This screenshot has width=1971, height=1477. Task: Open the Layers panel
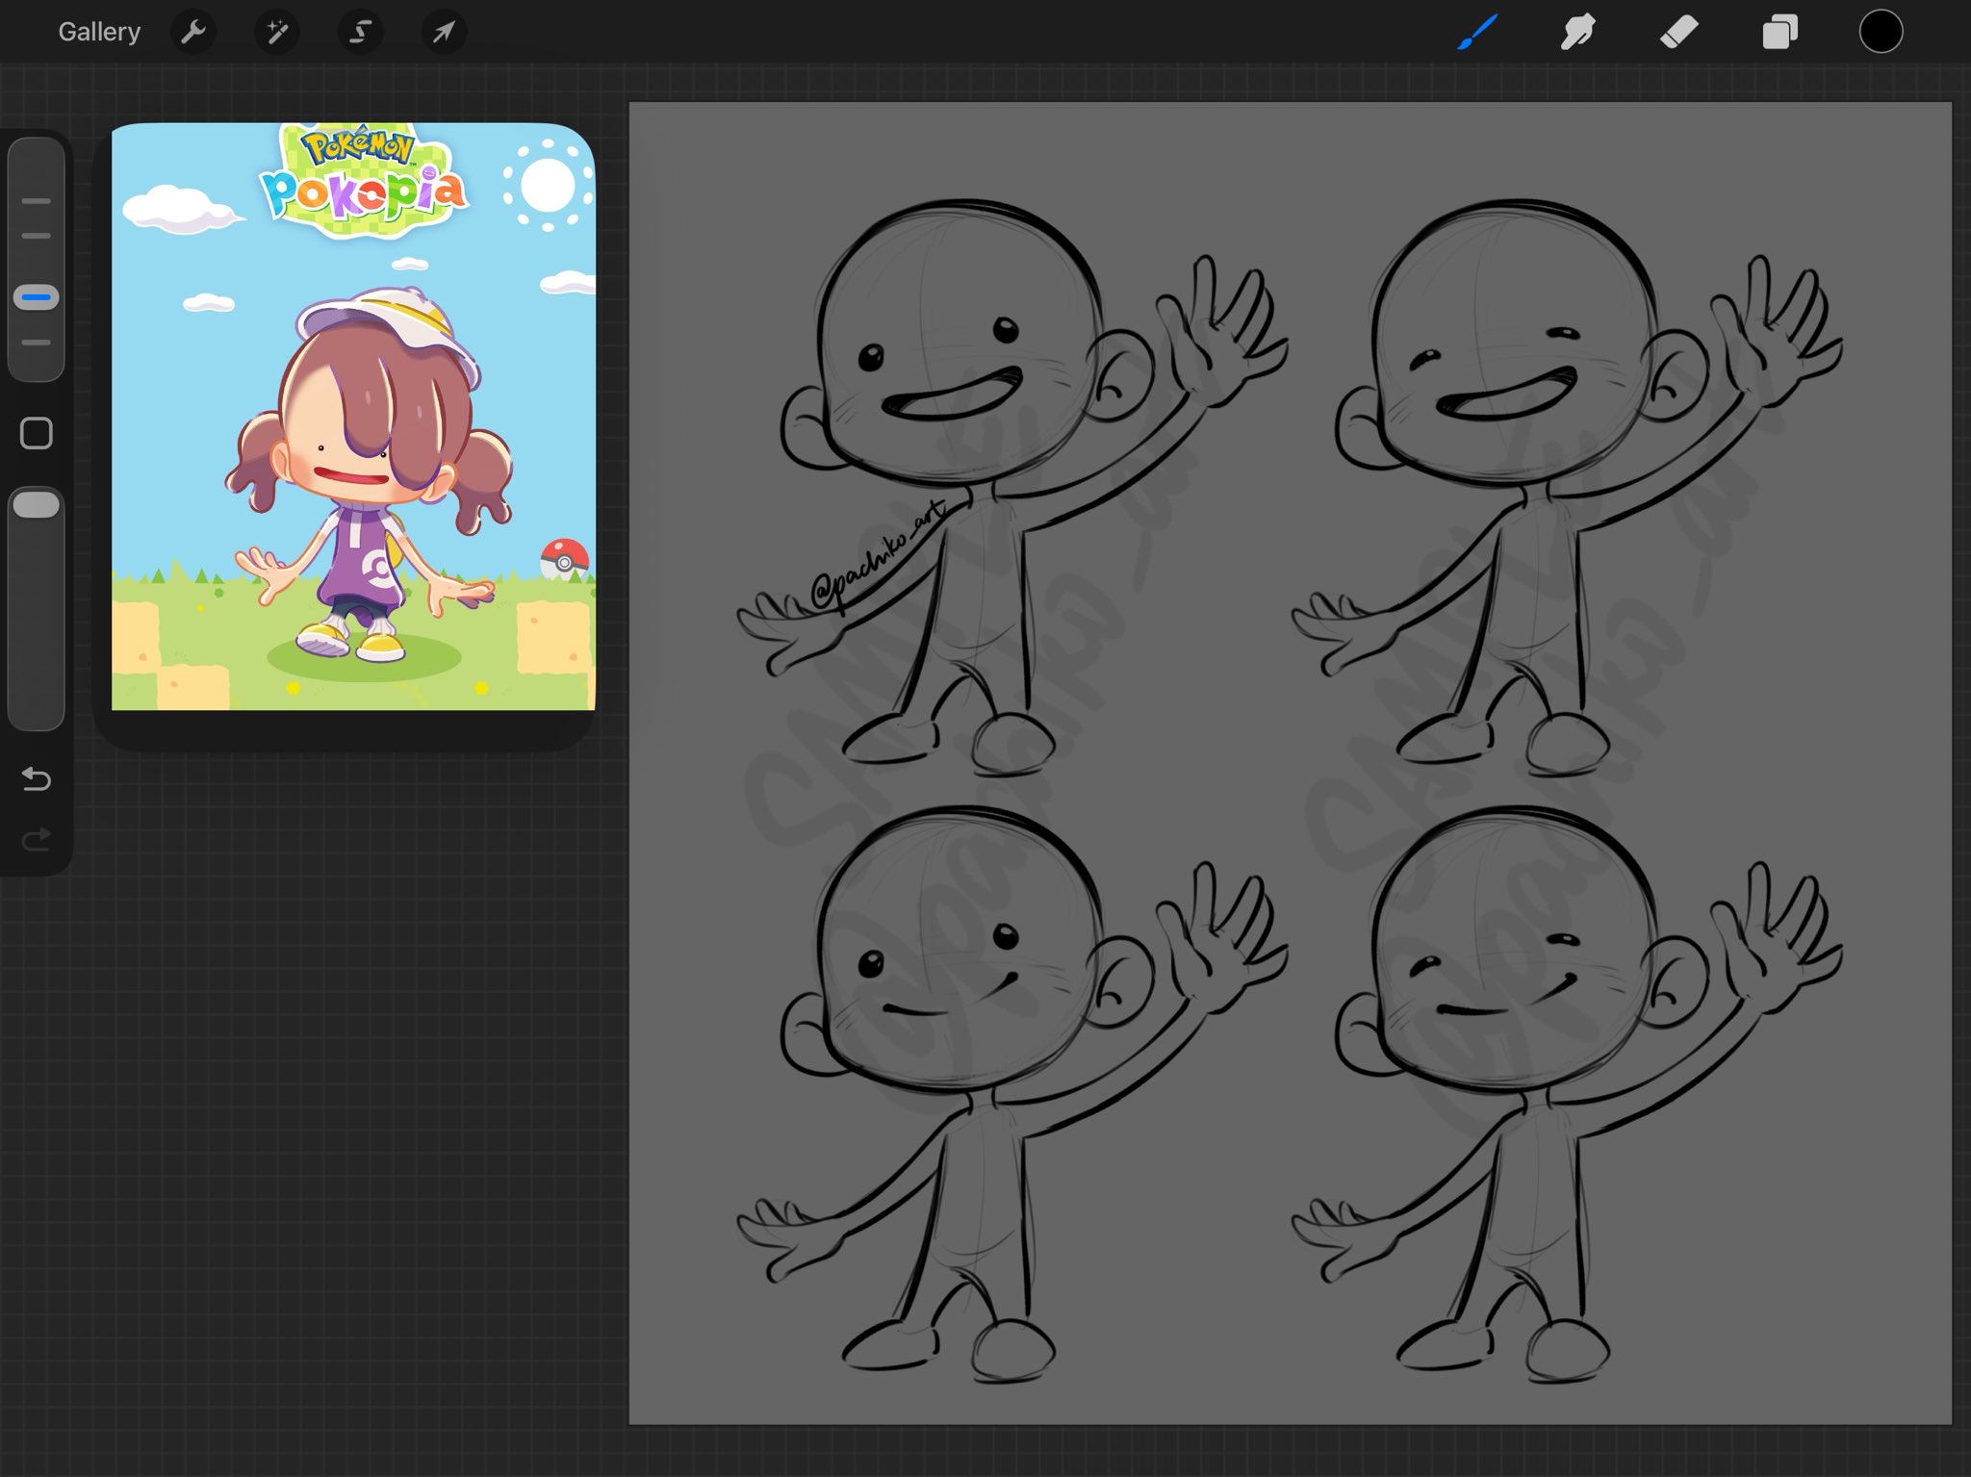pos(1779,32)
